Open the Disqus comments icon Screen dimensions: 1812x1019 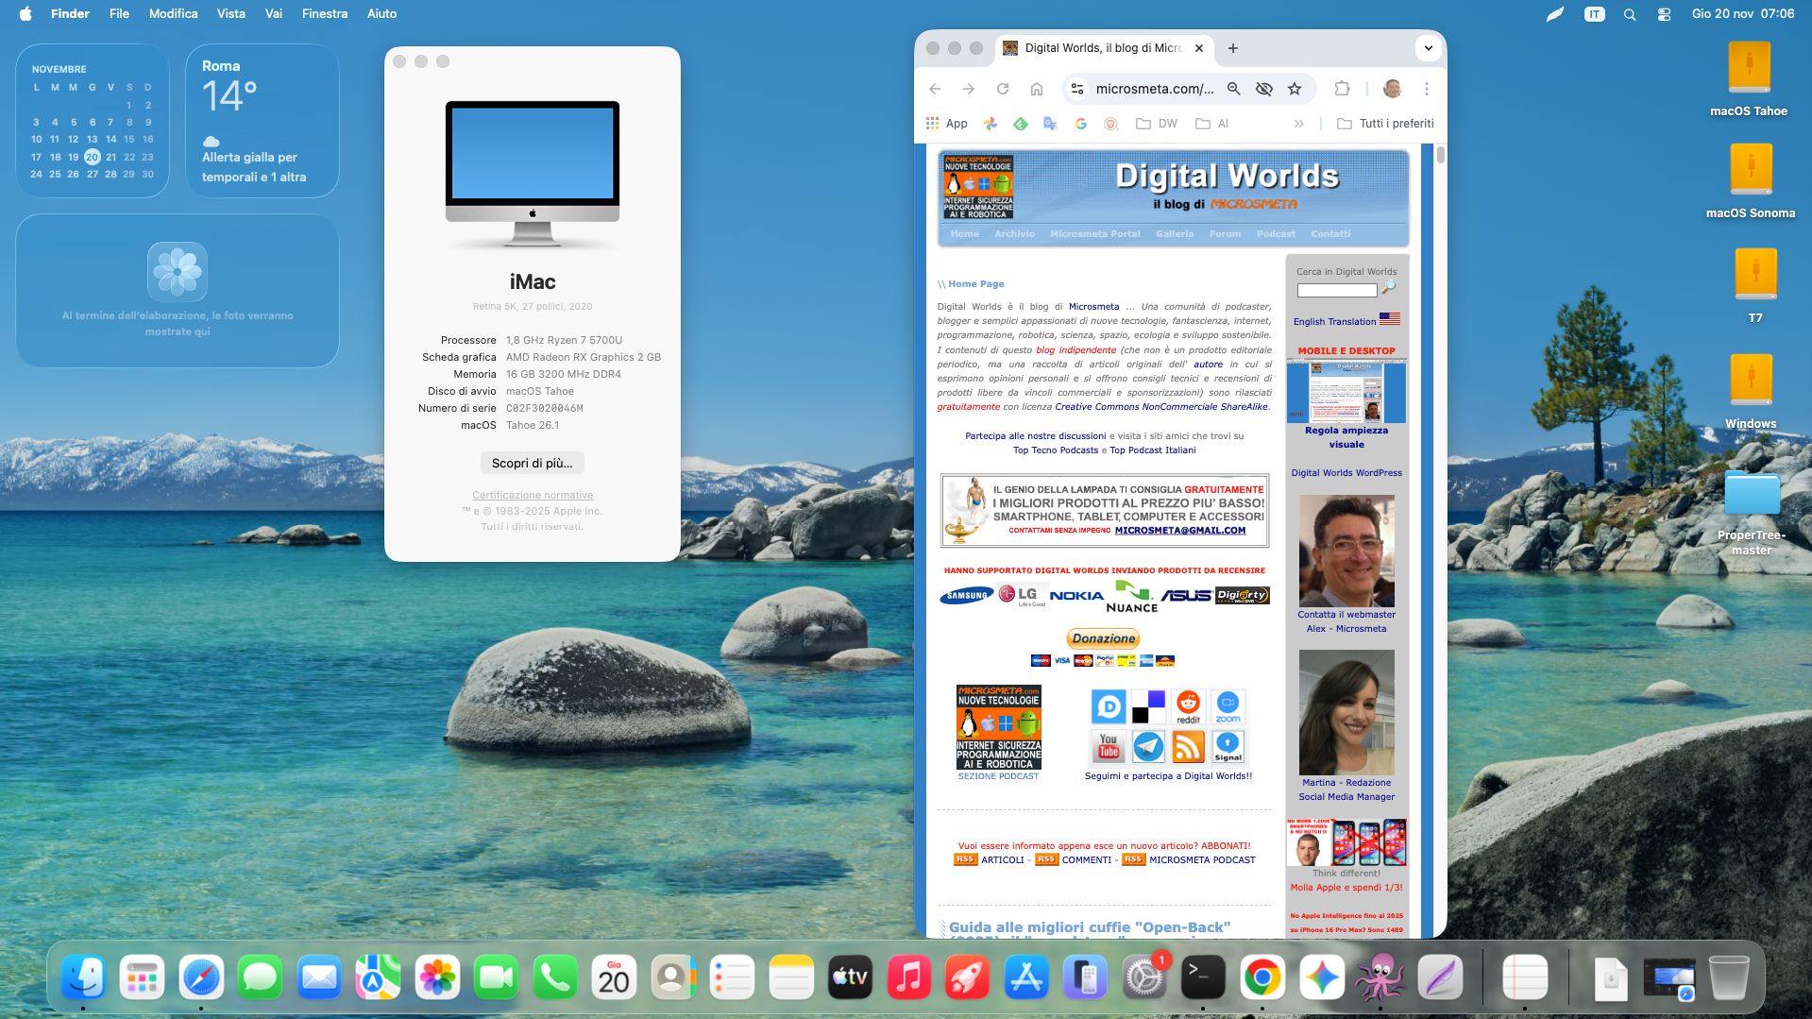click(1107, 706)
